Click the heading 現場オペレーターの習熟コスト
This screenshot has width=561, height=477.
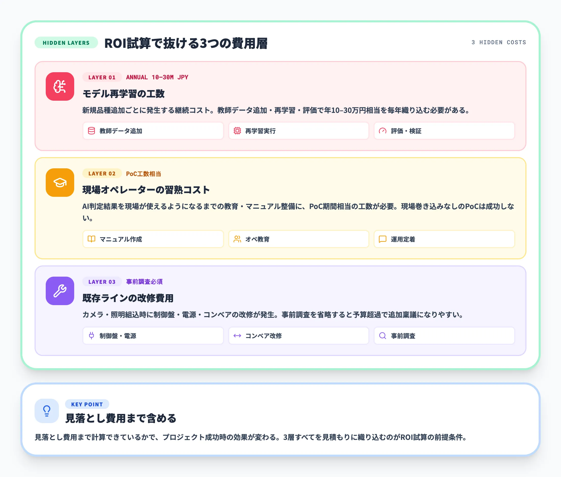146,190
